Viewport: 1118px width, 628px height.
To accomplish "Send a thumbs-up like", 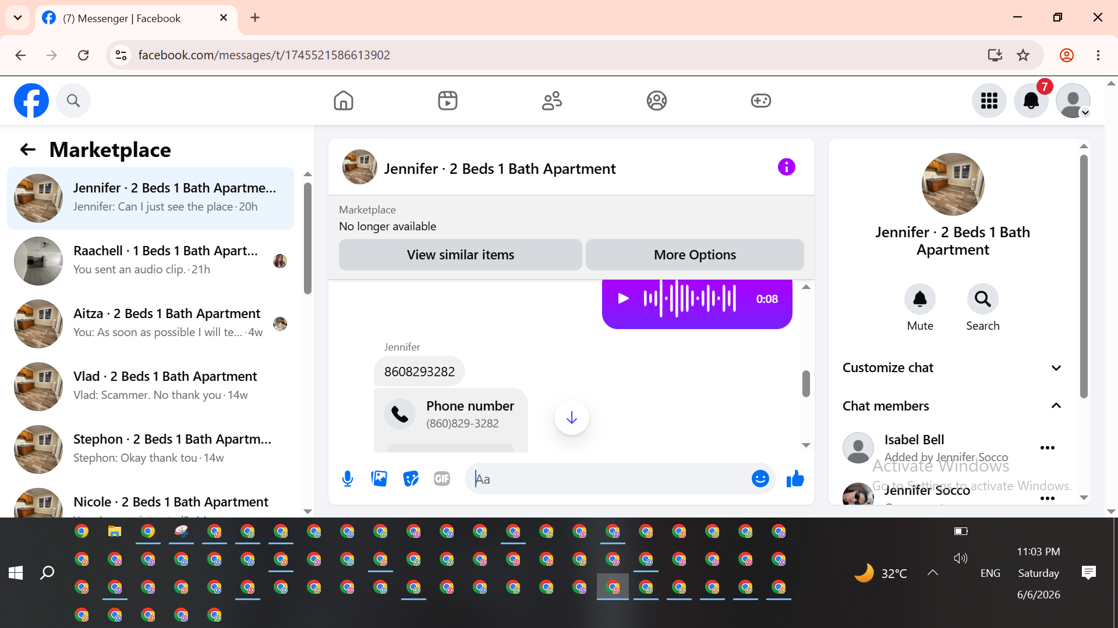I will coord(795,479).
